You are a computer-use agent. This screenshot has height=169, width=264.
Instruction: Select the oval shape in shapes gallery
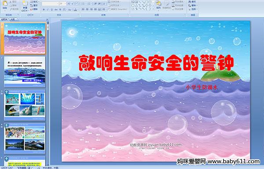click(150, 2)
